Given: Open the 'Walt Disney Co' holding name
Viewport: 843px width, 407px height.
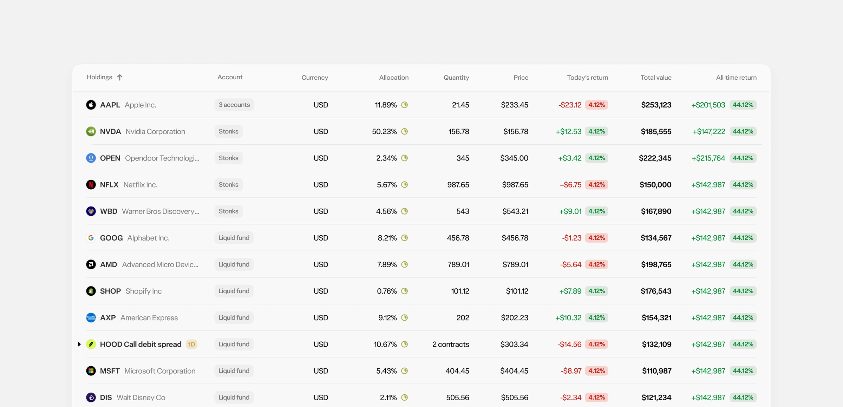Looking at the screenshot, I should (x=141, y=398).
